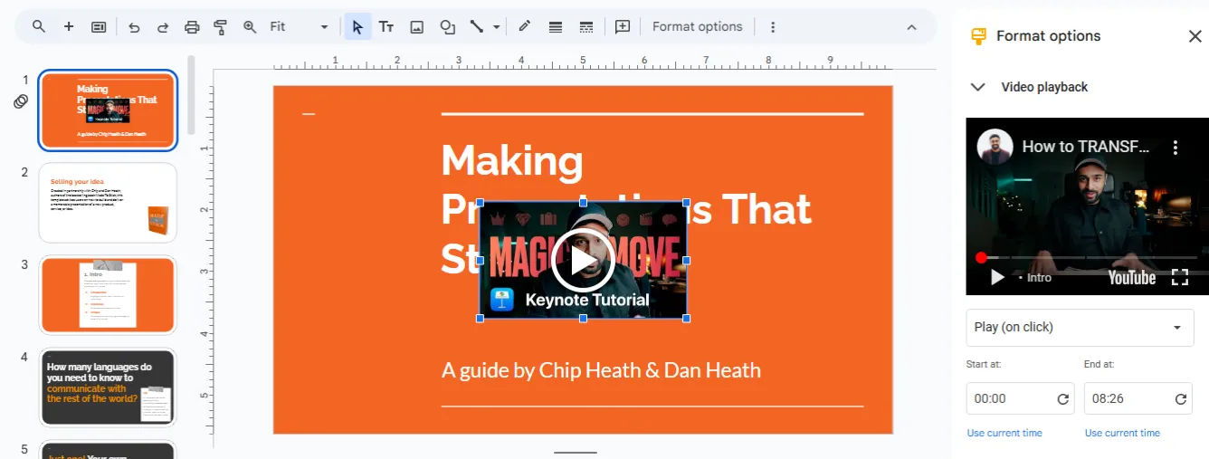Close the Format options sidebar
The image size is (1209, 459).
(x=1195, y=36)
